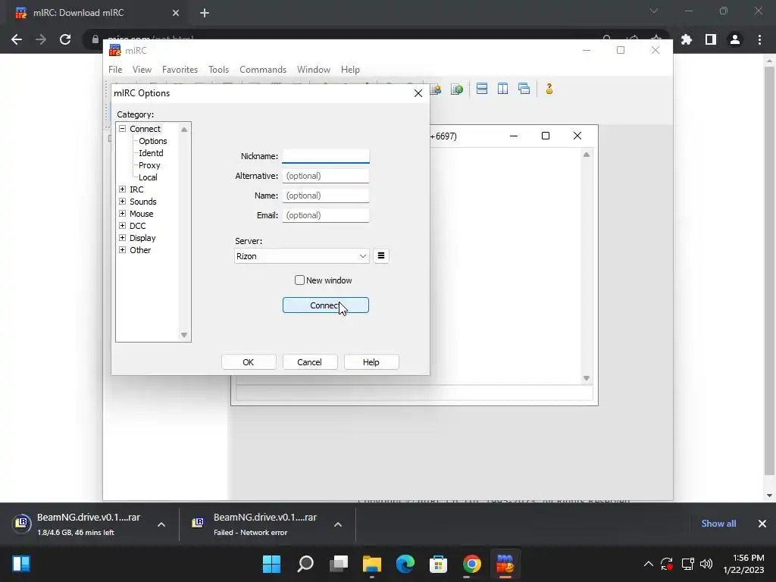Image resolution: width=776 pixels, height=582 pixels.
Task: Open options chevron for failed BeamNG download
Action: point(338,524)
